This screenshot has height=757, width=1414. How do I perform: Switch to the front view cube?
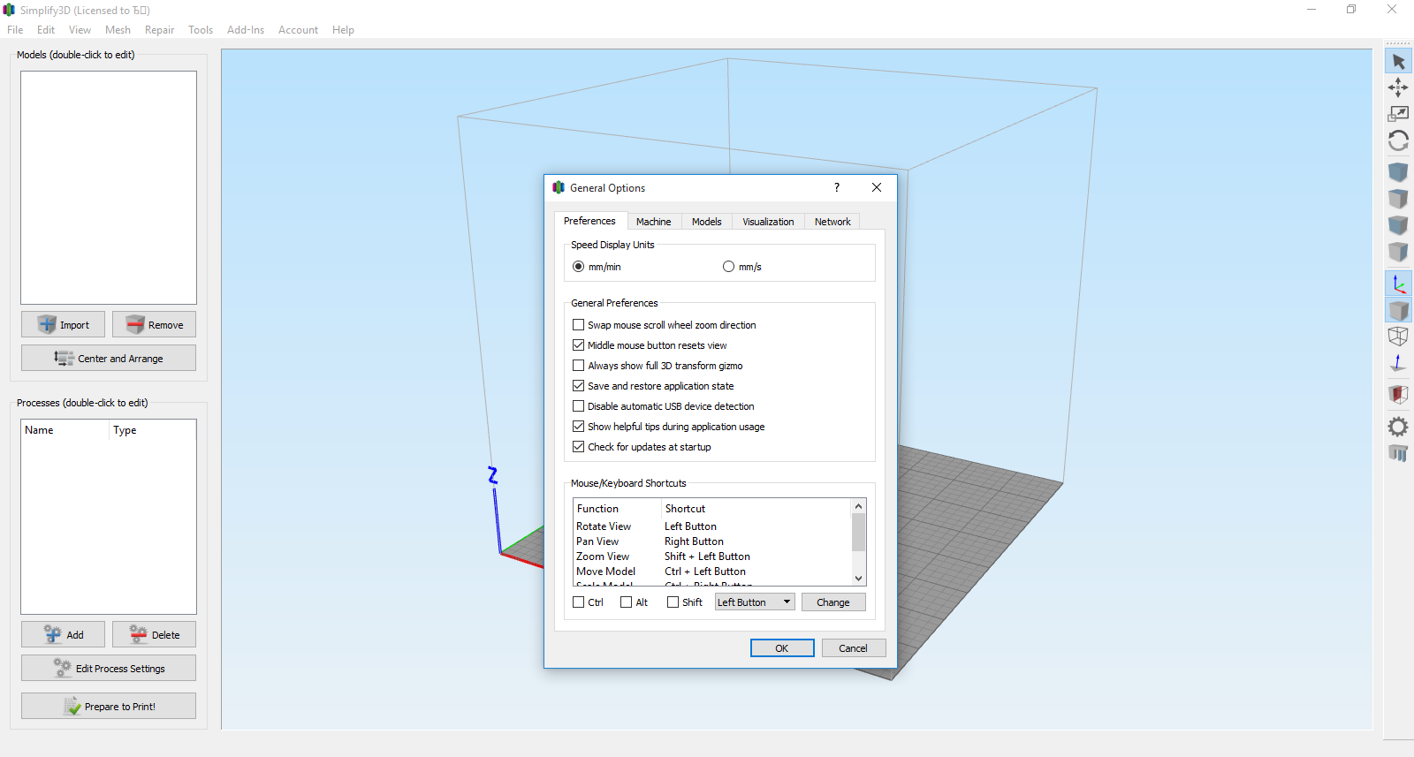[x=1398, y=225]
